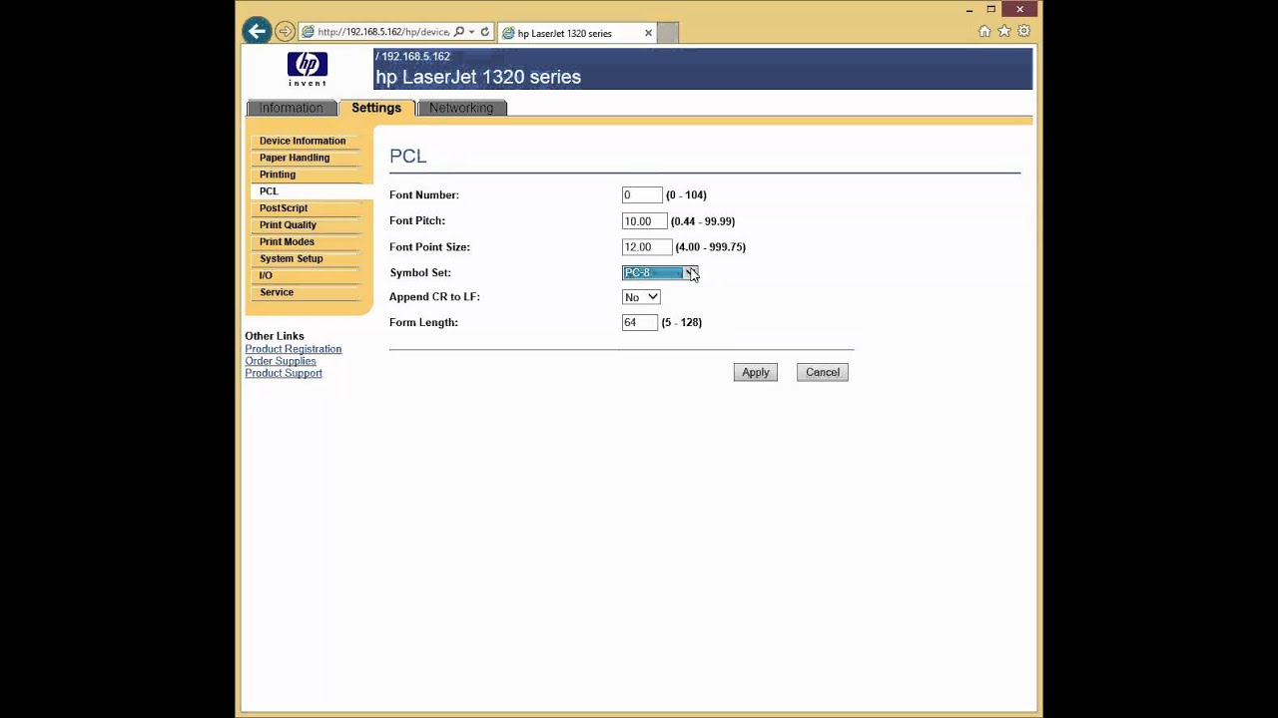Click the 'Other Links' heading

click(275, 337)
